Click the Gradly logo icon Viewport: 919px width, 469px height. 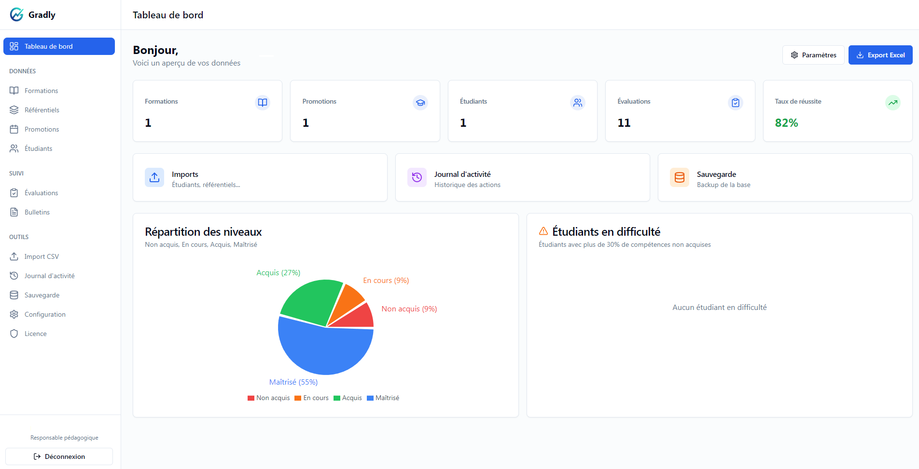point(16,14)
